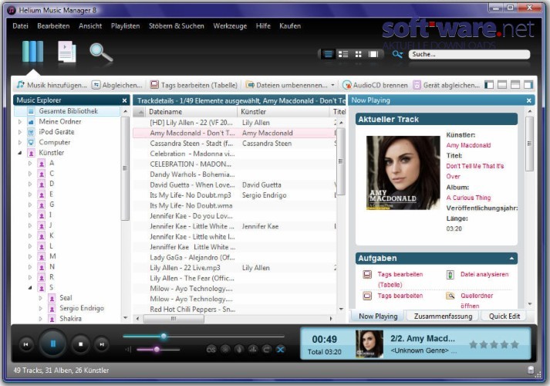Select the Lady GaGa - Alejandro track row
This screenshot has width=550, height=386.
(x=235, y=258)
